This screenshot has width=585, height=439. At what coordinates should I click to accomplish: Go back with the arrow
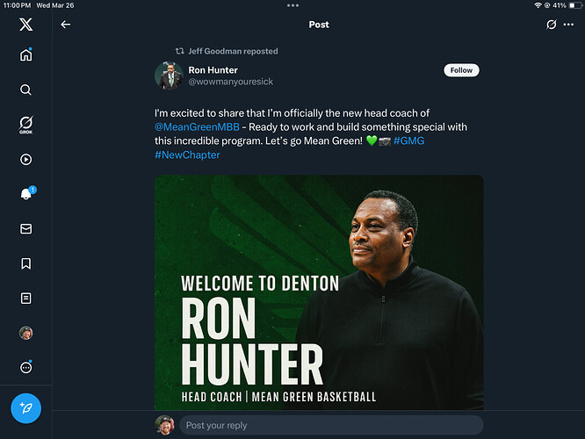point(65,25)
